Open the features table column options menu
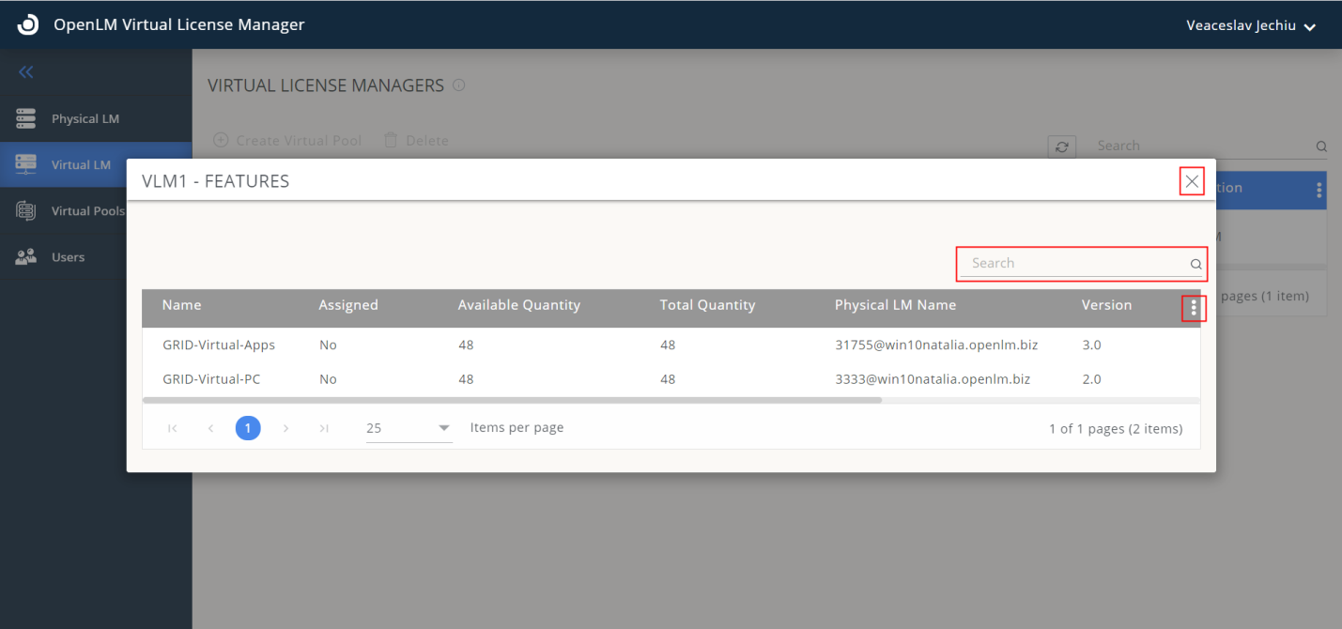This screenshot has height=629, width=1342. 1194,307
